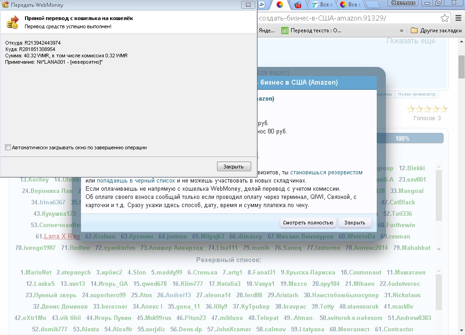Open participant 60.Forthewin profile
The image size is (465, 335).
[396, 225]
